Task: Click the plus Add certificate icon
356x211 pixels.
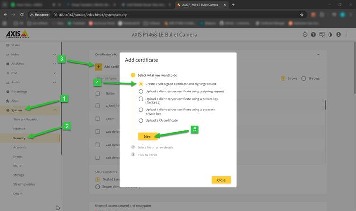Action: (x=98, y=67)
